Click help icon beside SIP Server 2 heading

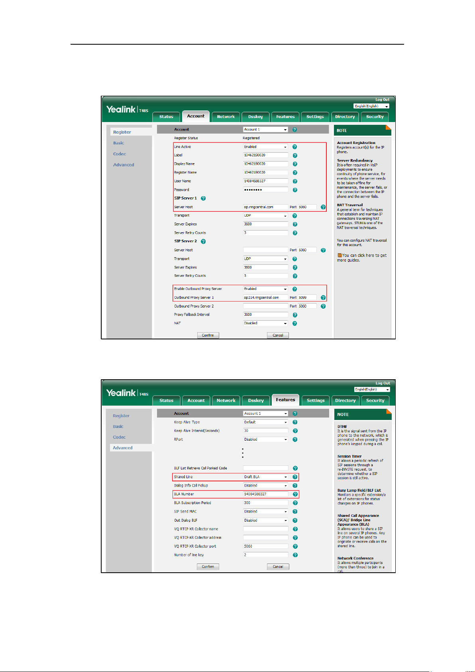click(203, 241)
